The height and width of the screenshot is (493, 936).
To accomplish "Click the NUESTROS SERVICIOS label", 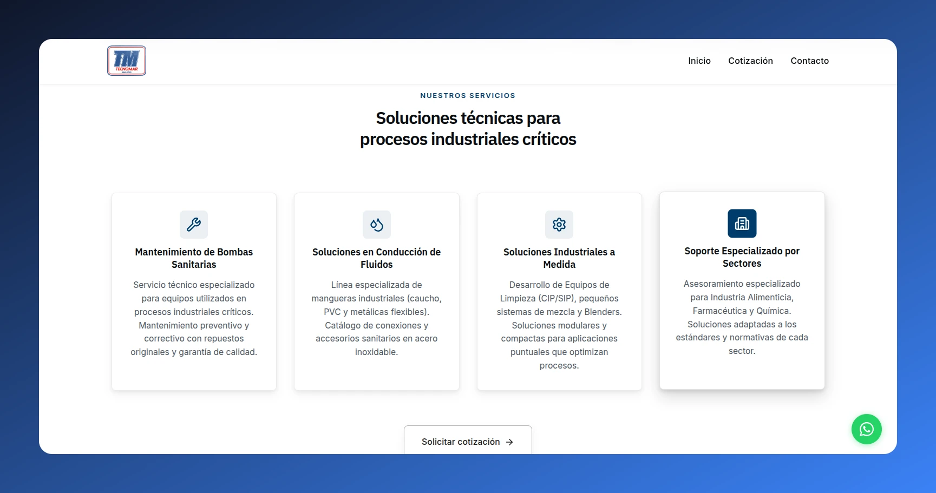I will 468,95.
